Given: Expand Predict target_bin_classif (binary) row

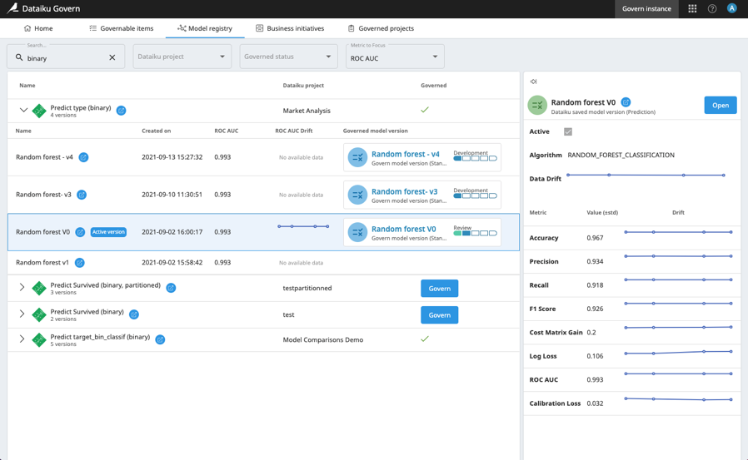Looking at the screenshot, I should 22,339.
